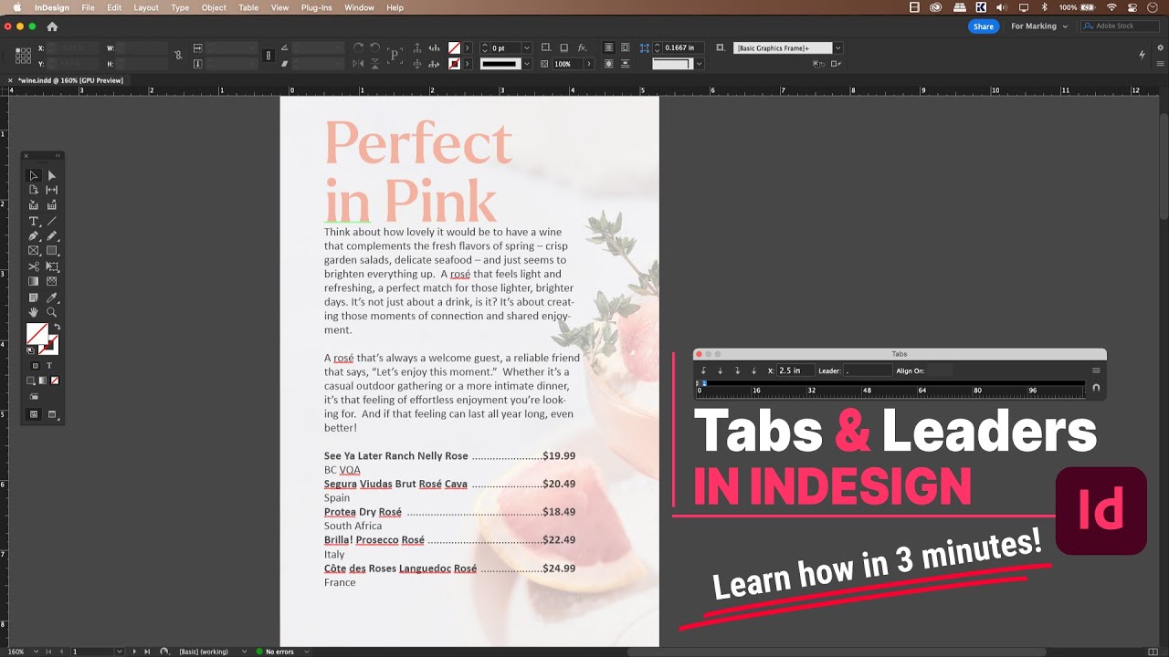Viewport: 1169px width, 657px height.
Task: Select the Eyedropper tool
Action: tap(52, 297)
